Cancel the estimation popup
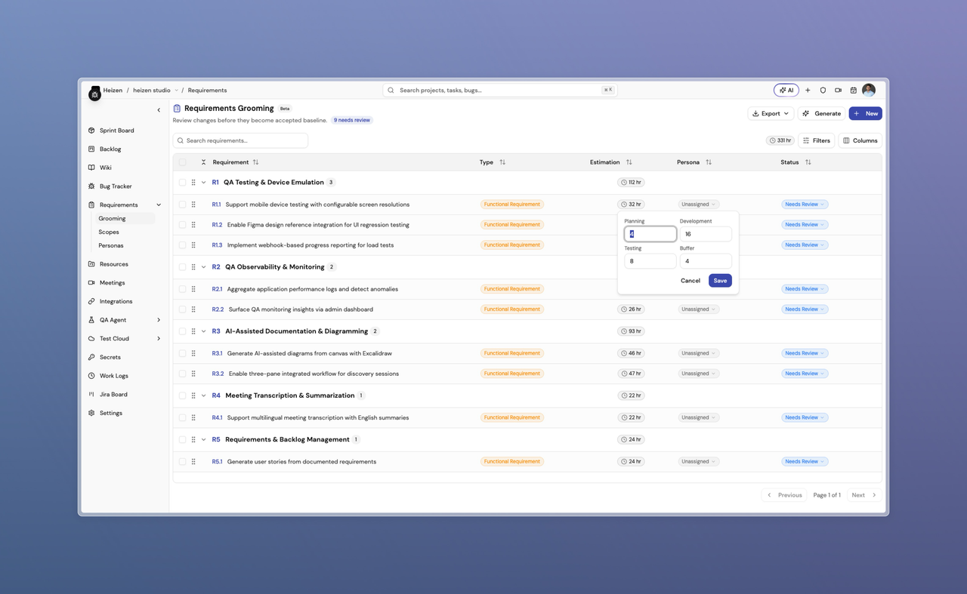Image resolution: width=967 pixels, height=594 pixels. tap(690, 281)
